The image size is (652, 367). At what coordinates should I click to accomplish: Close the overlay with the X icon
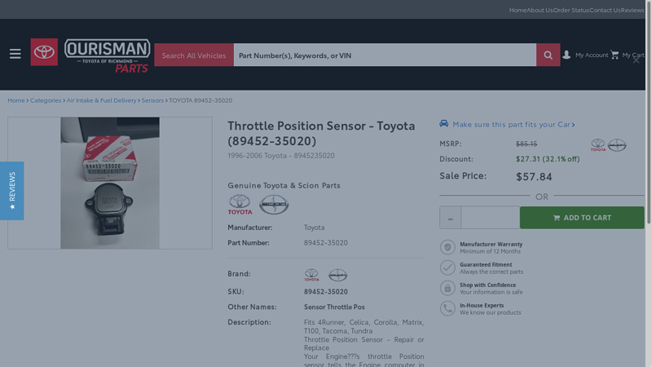coord(637,60)
